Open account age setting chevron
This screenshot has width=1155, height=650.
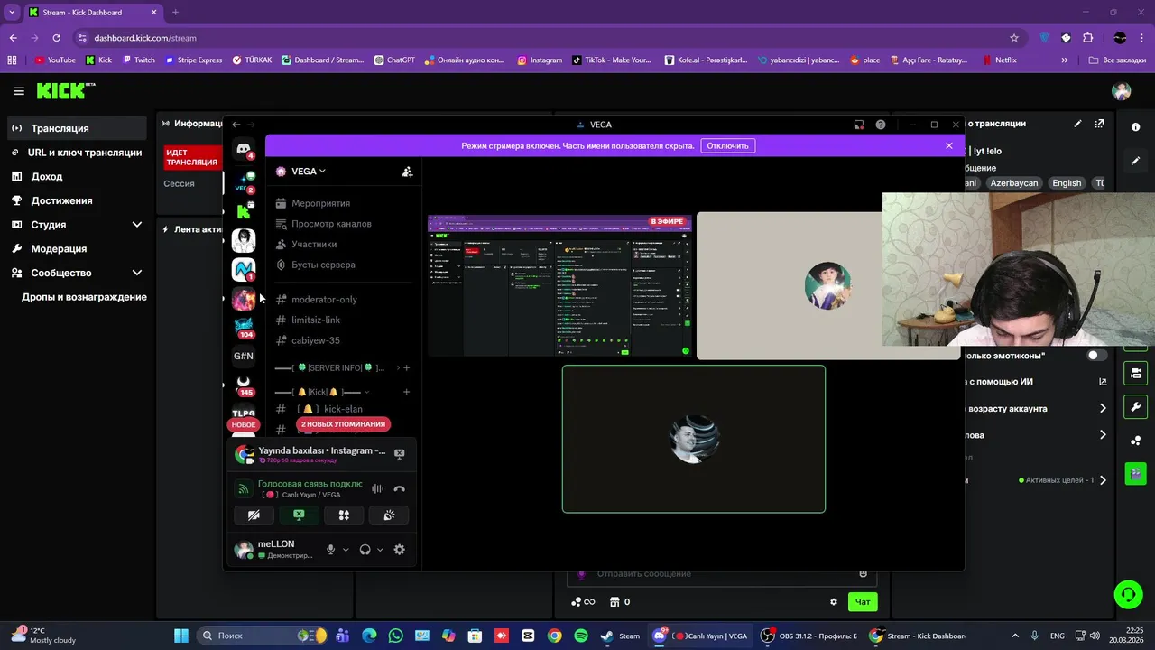(x=1103, y=409)
